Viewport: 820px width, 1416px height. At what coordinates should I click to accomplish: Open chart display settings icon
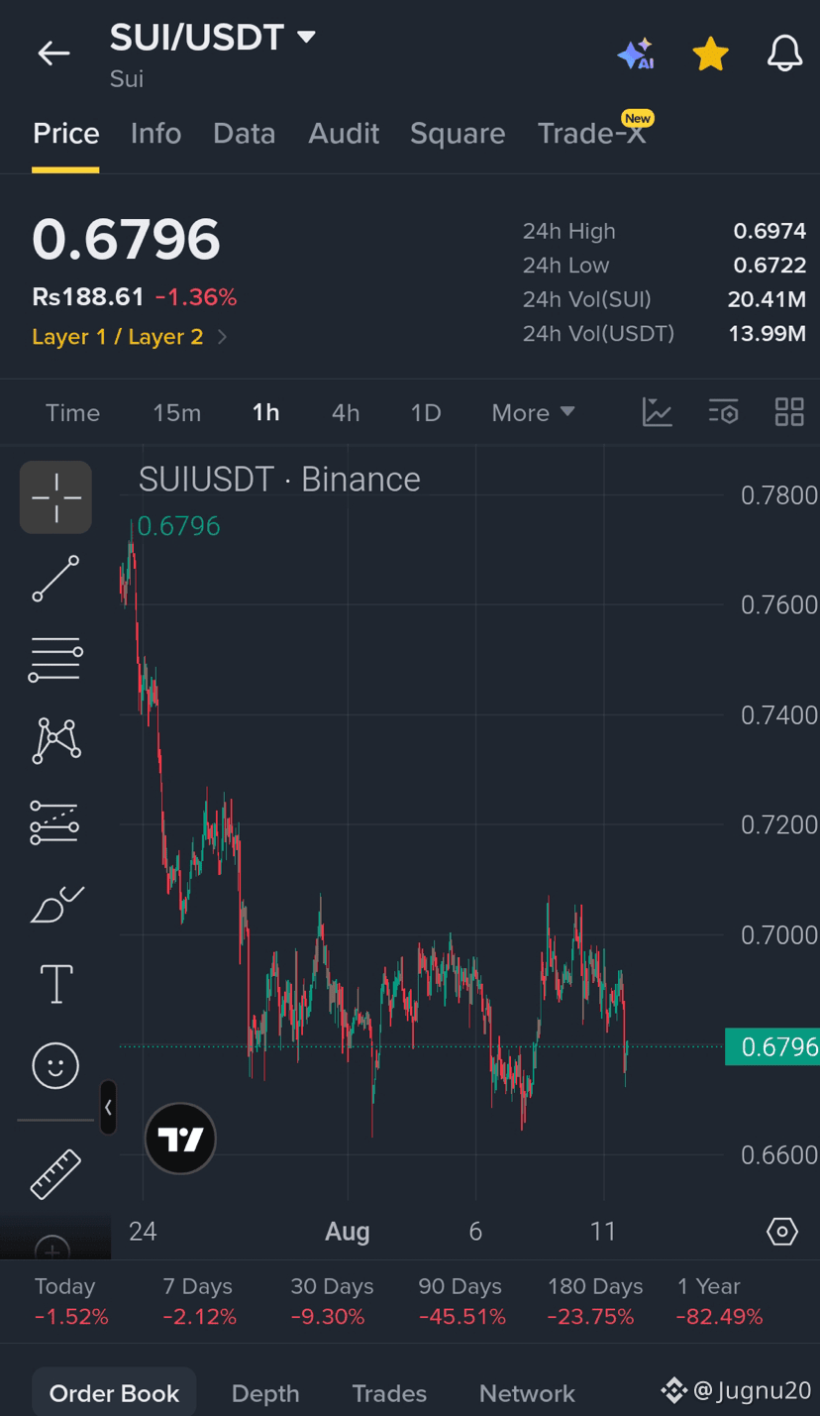click(724, 412)
